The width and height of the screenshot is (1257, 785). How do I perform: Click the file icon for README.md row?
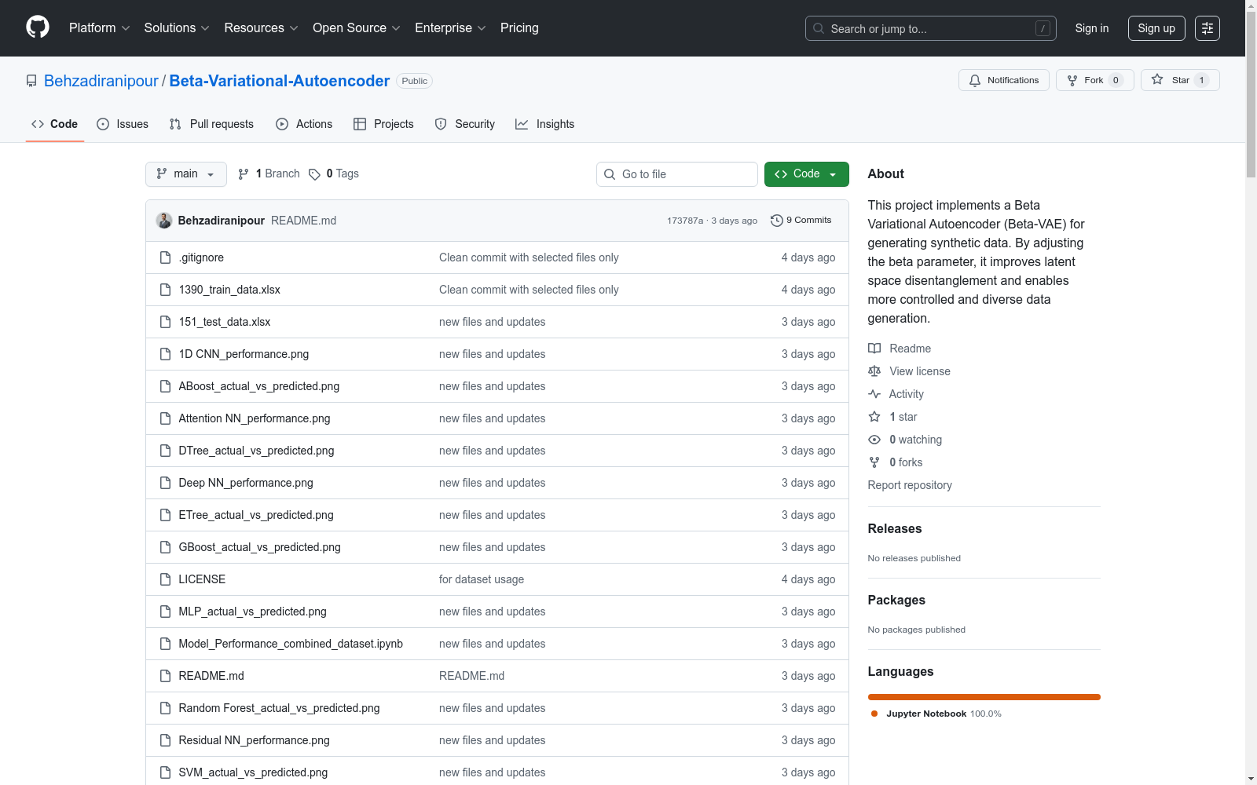coord(165,676)
